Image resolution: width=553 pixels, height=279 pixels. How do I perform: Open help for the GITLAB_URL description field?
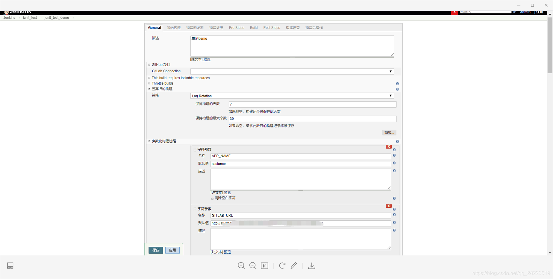click(x=394, y=230)
